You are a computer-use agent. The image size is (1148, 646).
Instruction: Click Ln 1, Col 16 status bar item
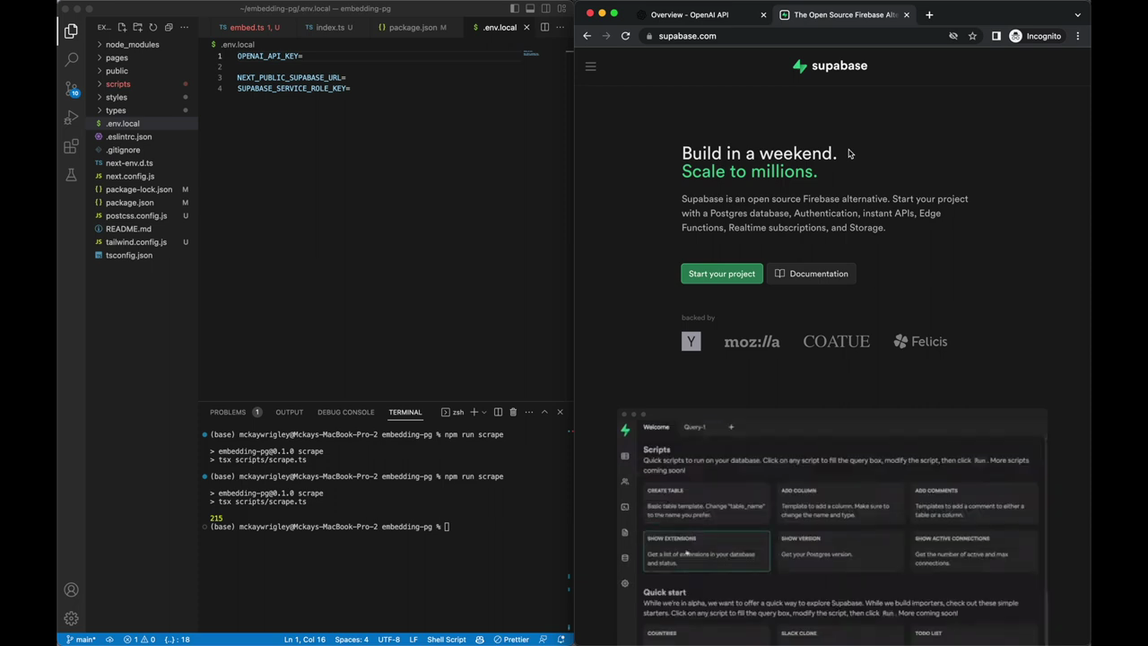305,640
